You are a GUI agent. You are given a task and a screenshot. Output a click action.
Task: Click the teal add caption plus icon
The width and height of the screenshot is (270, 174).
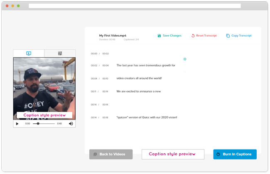pos(185,59)
